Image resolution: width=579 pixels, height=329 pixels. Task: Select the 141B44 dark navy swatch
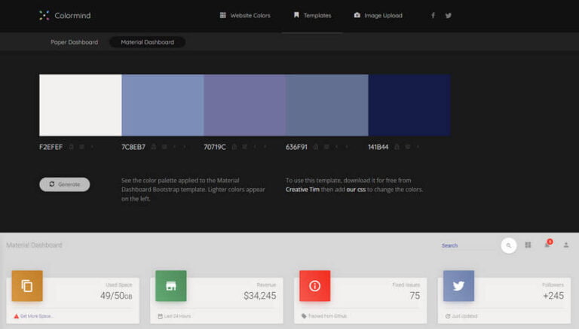click(x=409, y=105)
